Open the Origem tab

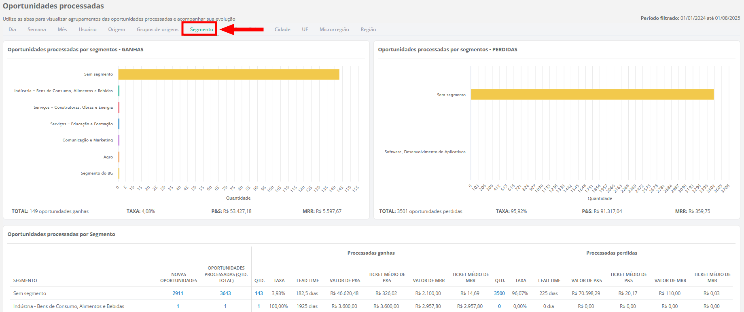[x=117, y=30]
